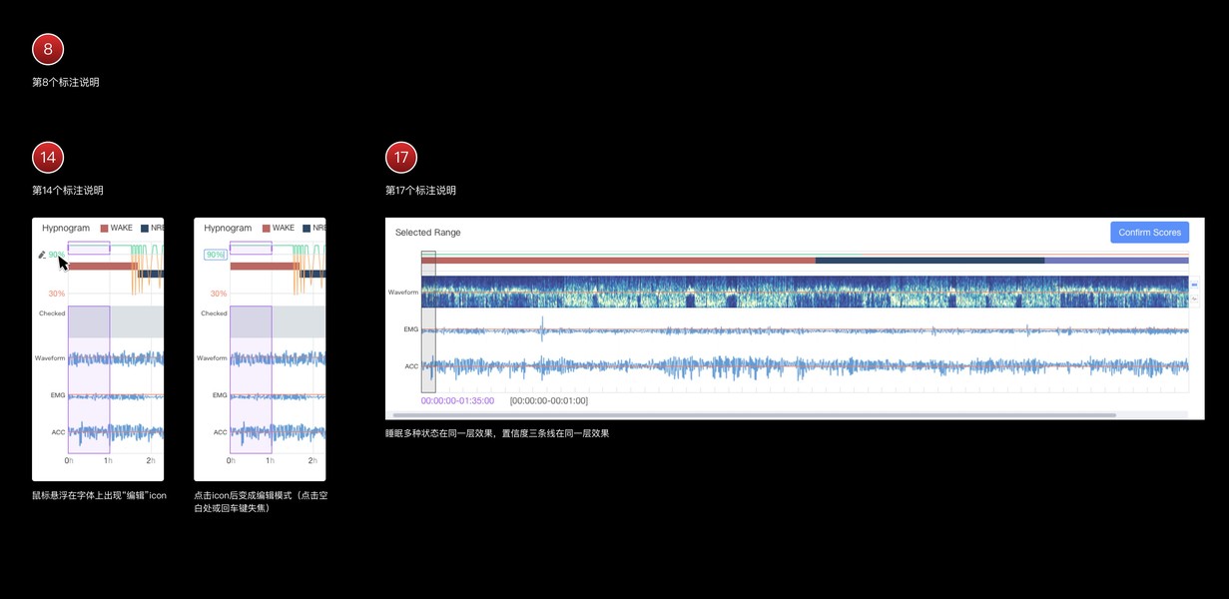Click the Checked row label in edit-mode mockup
The width and height of the screenshot is (1229, 599).
coord(214,313)
